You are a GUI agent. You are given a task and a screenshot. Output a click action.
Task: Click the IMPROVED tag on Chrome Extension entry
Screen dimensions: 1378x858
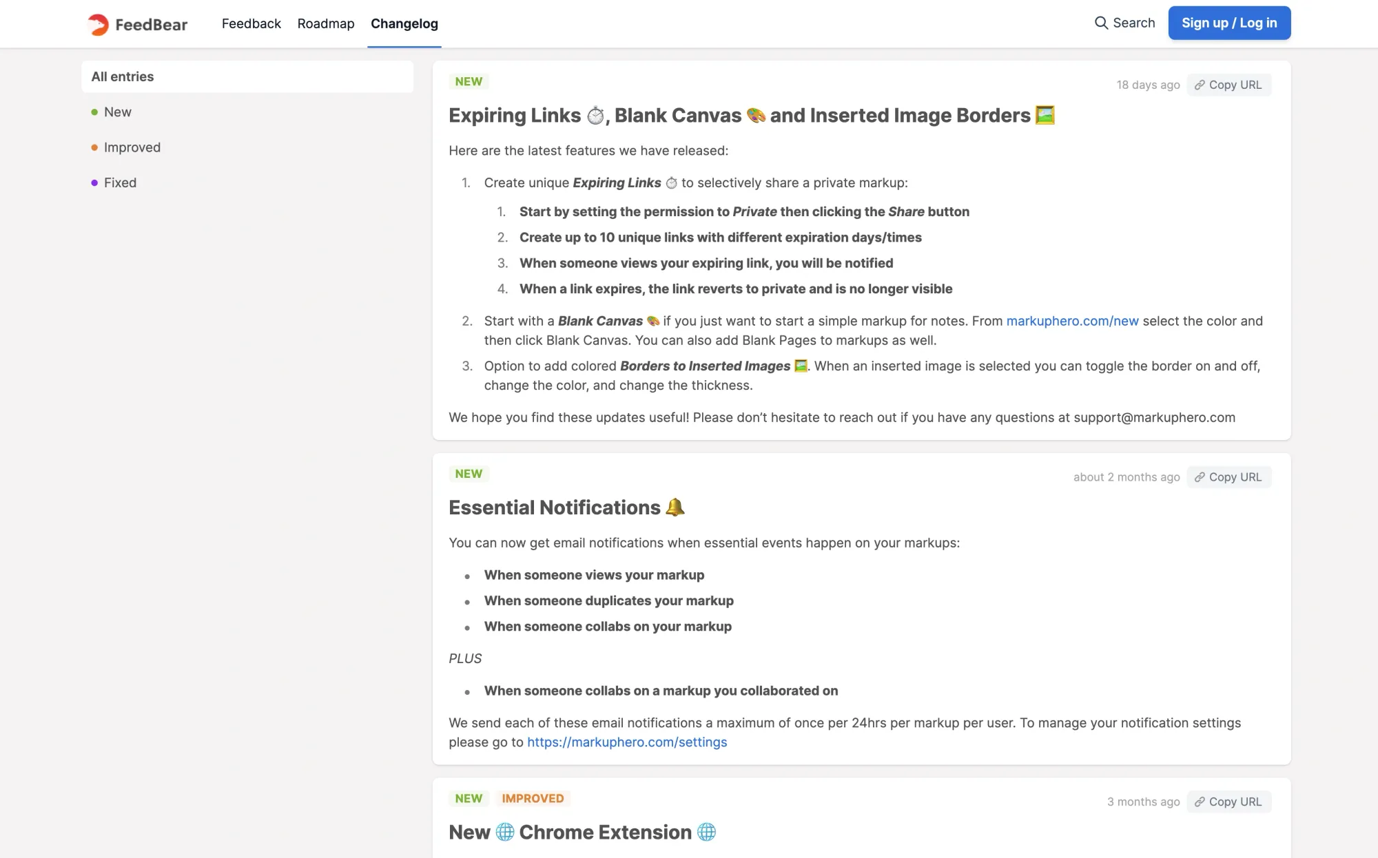(x=533, y=798)
